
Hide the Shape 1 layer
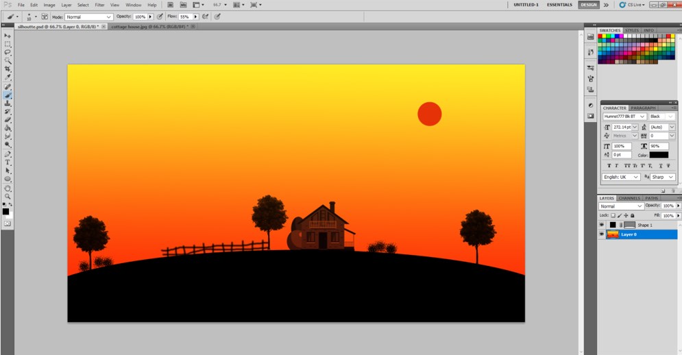602,225
